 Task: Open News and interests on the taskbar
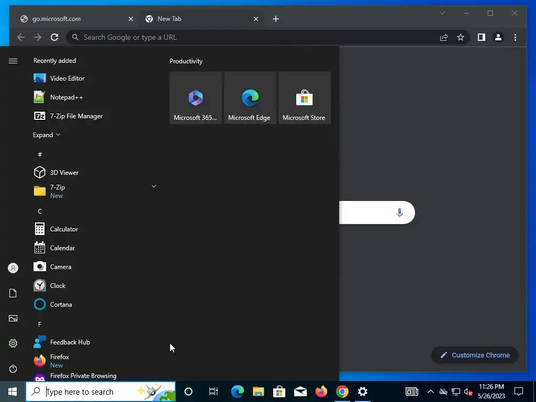tap(412, 392)
